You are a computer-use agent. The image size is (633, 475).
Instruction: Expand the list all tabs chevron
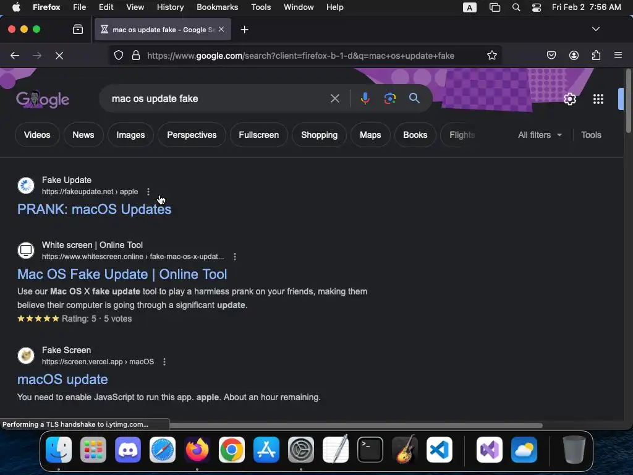coord(595,29)
